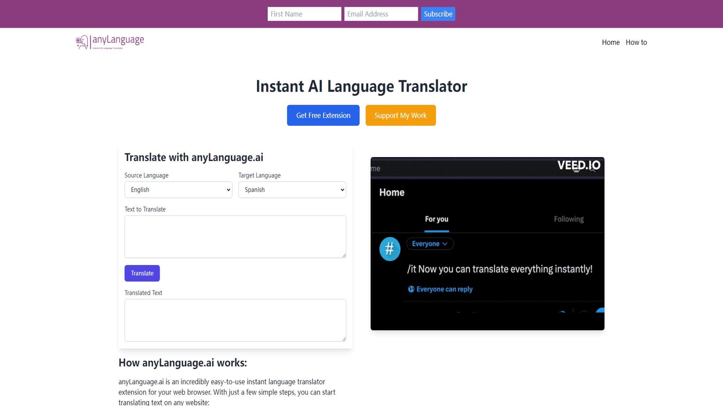
Task: Click the 'Text to Translate' label
Action: tap(145, 209)
